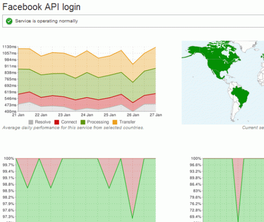Image resolution: width=264 pixels, height=222 pixels.
Task: Click the 'Average daily performance' caption
Action: click(73, 128)
